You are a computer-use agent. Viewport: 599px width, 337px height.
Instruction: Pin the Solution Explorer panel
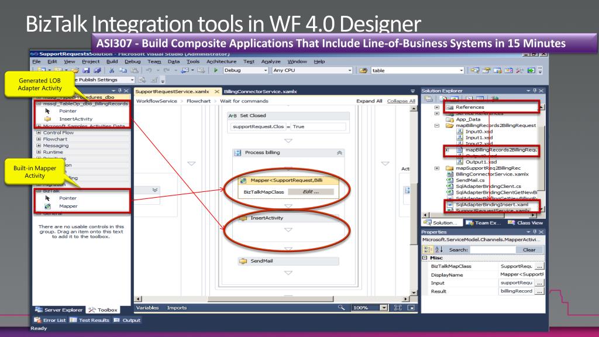[535, 91]
